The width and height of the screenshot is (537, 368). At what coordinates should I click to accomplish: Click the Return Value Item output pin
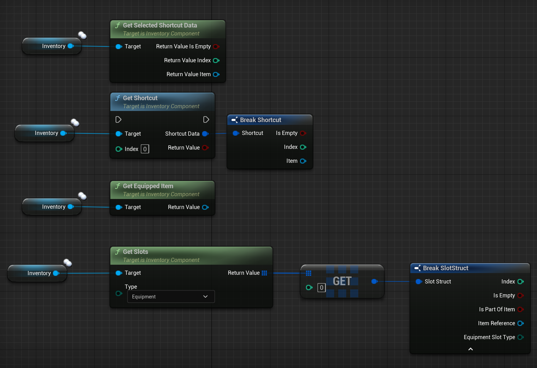pos(216,74)
